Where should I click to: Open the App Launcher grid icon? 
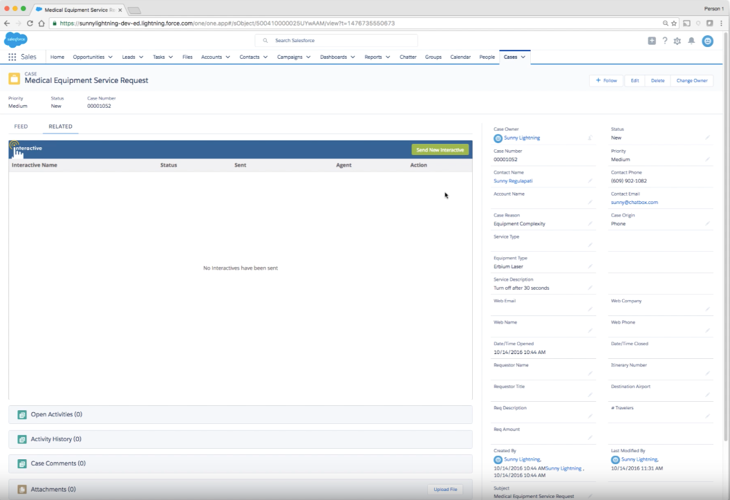[12, 57]
